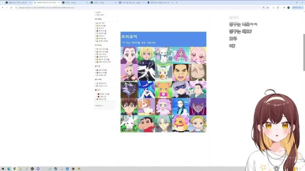Viewport: 305px width, 171px height.
Task: Pick the purple-haired girl with brown eyes tile
Action: pos(129,55)
